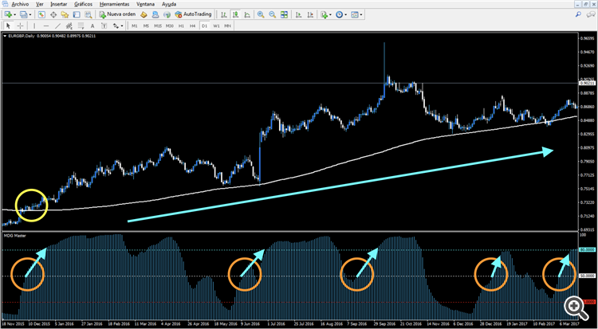
Task: Expand the arrows objects dropdown
Action: coord(122,25)
